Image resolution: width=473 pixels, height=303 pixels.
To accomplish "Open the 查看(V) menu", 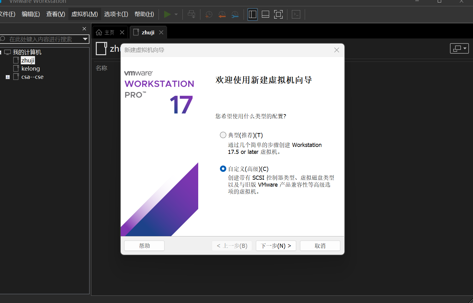I will pyautogui.click(x=56, y=14).
